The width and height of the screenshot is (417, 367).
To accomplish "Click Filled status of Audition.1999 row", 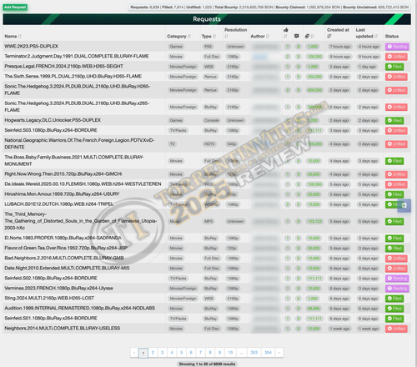I will 394,309.
